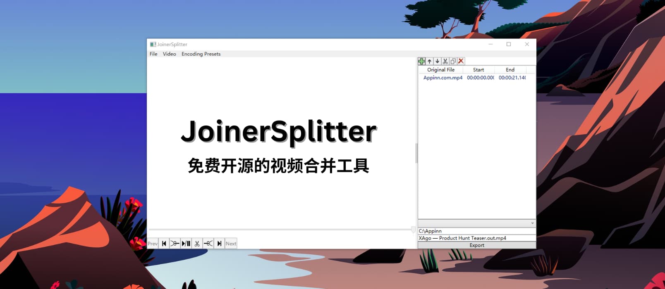Add a video with the green plus icon
The image size is (665, 289).
click(421, 61)
